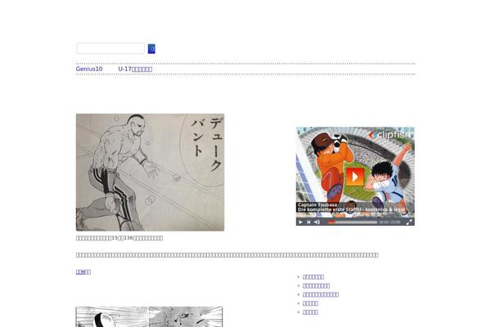Close the clipfish ad with the X icon
Screen dimensions: 491x327
pos(412,129)
